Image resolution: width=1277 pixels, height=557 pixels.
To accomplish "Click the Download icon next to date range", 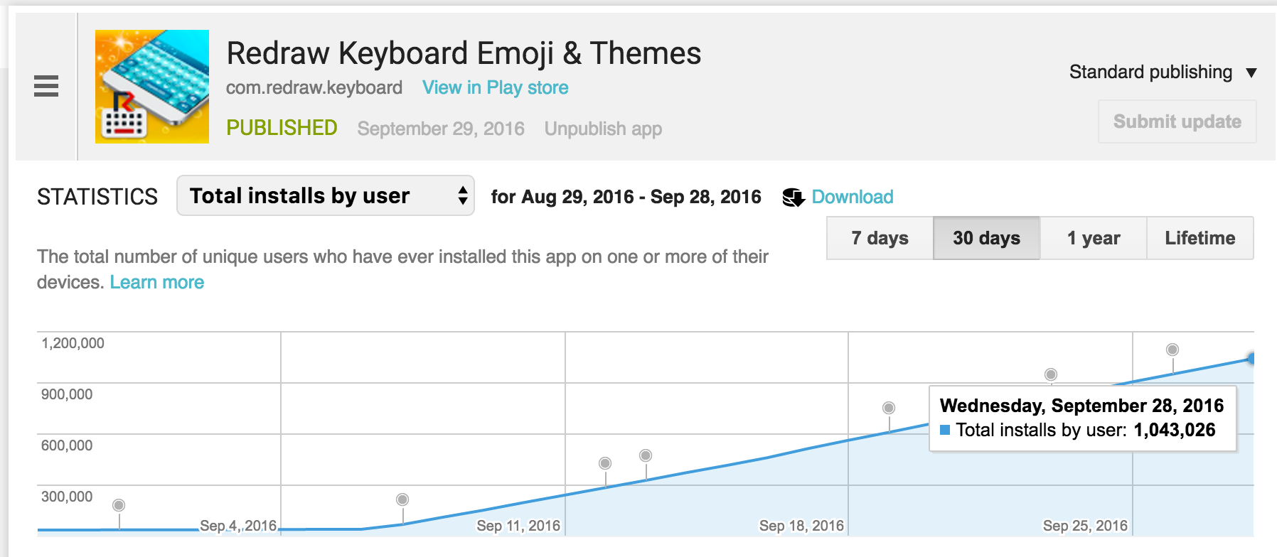I will click(x=793, y=198).
